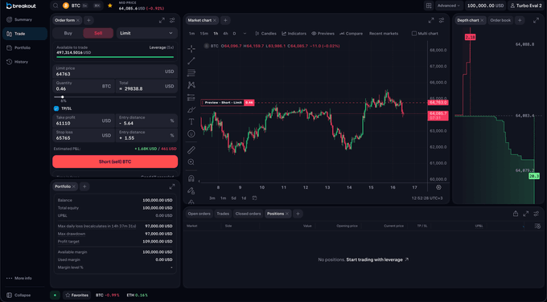Viewport: 547px width, 302px height.
Task: Switch to the Closed orders tab
Action: [248, 214]
